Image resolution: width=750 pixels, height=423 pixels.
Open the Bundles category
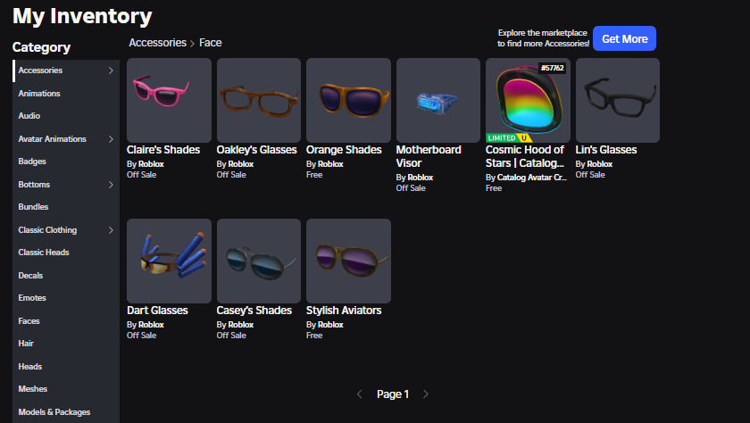[34, 207]
